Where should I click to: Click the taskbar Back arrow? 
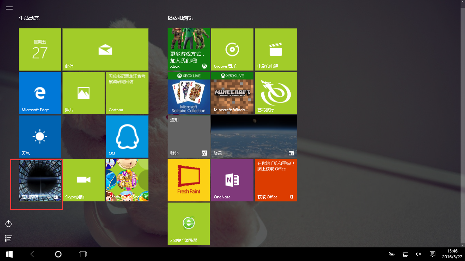[x=33, y=254]
